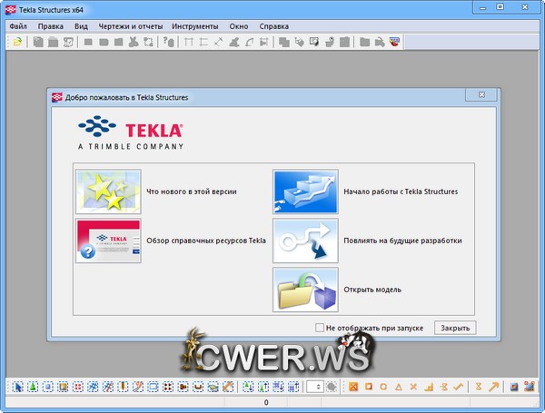
Task: Enable snap to nearest points checkmark icon
Action: [459, 387]
